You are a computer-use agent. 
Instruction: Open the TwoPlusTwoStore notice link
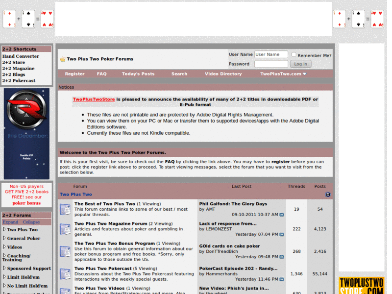(94, 99)
